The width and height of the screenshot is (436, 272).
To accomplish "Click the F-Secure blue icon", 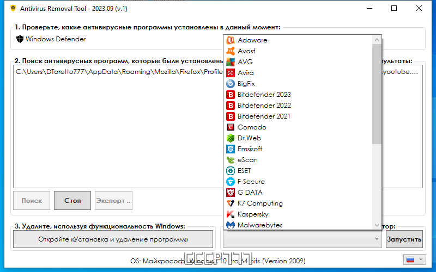I will pos(231,182).
